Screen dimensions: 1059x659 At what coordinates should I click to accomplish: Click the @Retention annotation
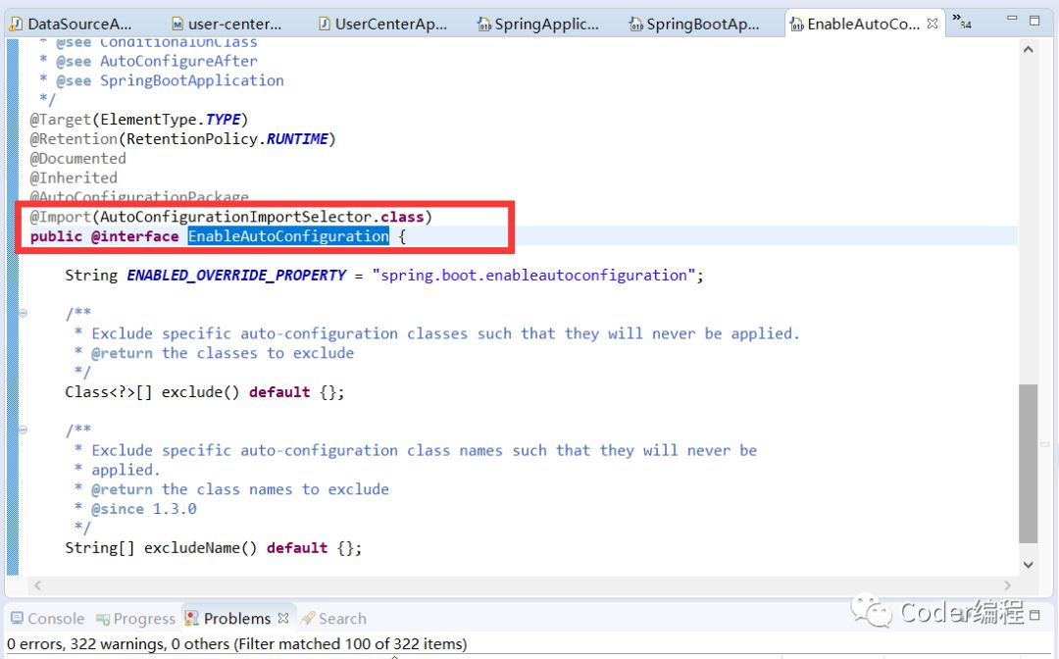[74, 139]
